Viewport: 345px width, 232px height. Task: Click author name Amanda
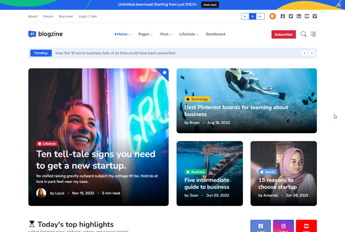point(268,195)
